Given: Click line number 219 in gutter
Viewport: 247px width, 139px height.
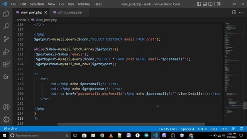Looking at the screenshot, I should [20, 39].
